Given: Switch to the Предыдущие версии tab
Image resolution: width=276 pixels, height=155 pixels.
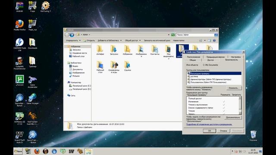Looking at the screenshot, I should point(216,57).
